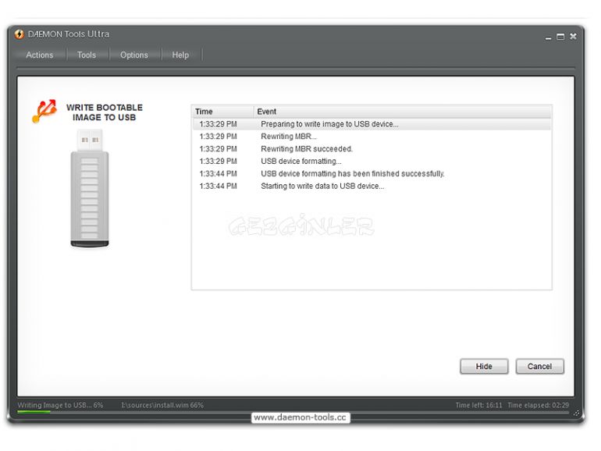The height and width of the screenshot is (451, 601).
Task: Click the 'DAEMON Tools Ultra' title text
Action: tap(69, 34)
